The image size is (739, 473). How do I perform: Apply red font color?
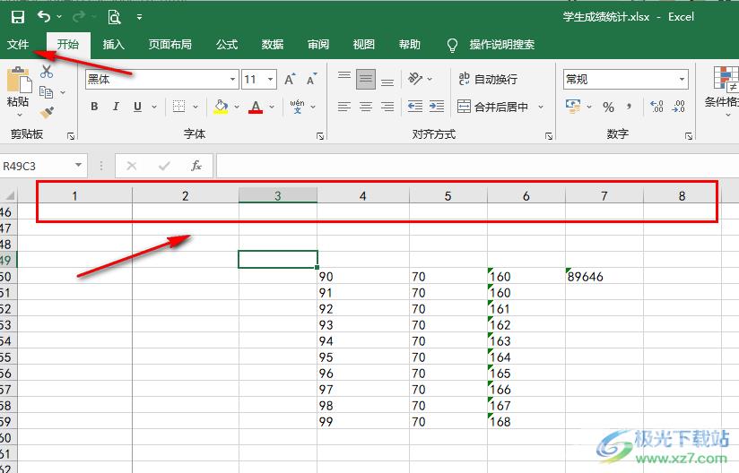[x=256, y=107]
